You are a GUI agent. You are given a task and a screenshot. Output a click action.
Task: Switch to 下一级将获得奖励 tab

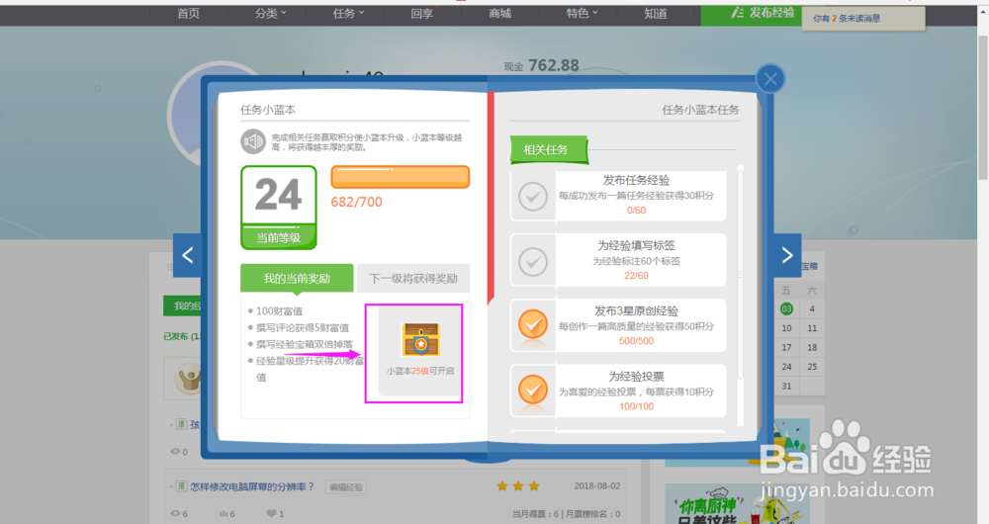pos(413,278)
